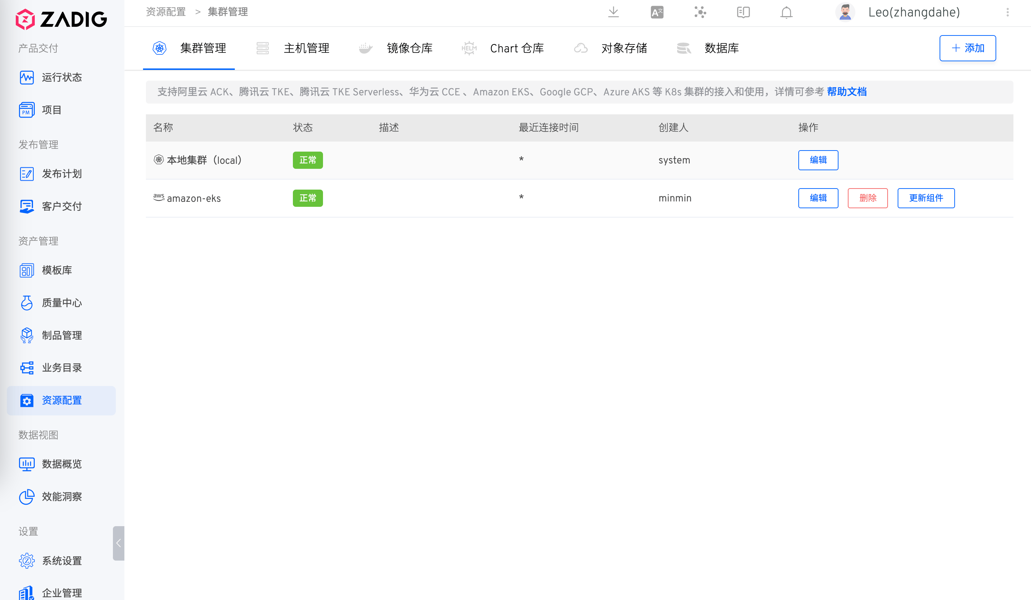
Task: Click the Kubernetes icon beside 本地集群
Action: (x=159, y=159)
